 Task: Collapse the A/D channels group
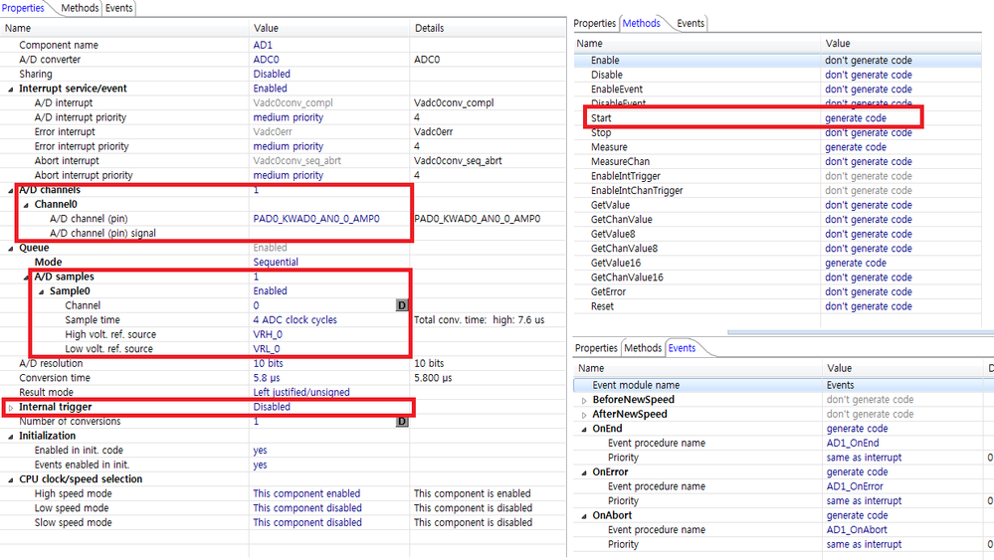[x=12, y=190]
